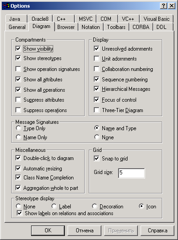This screenshot has height=240, width=178.
Task: Click the OK button
Action: tap(48, 231)
